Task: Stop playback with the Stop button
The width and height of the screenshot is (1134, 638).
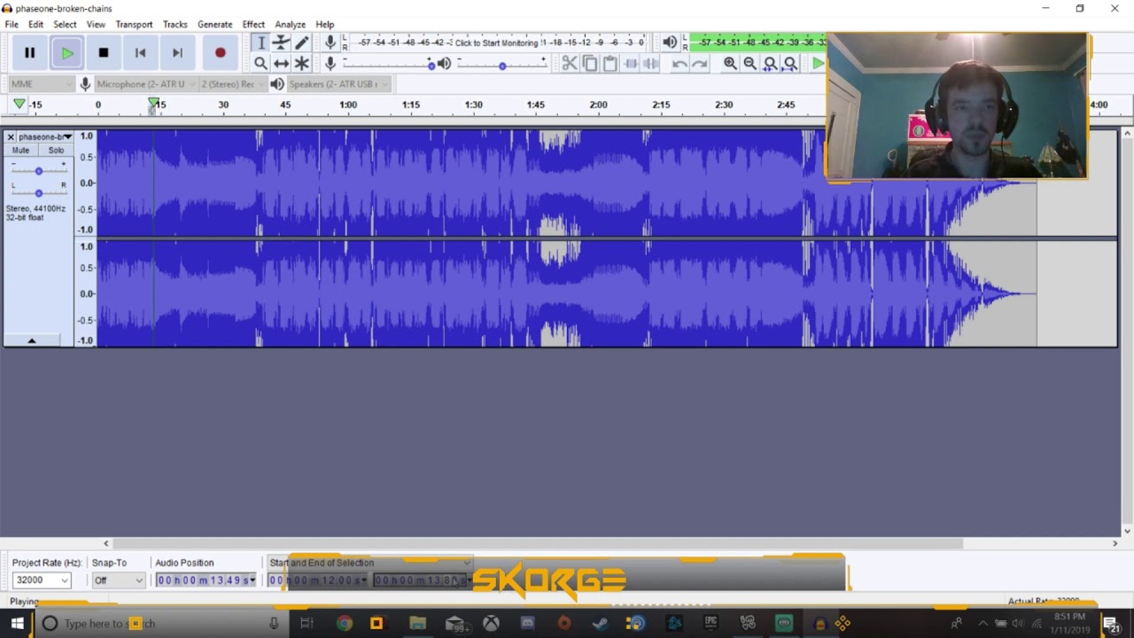Action: tap(104, 53)
